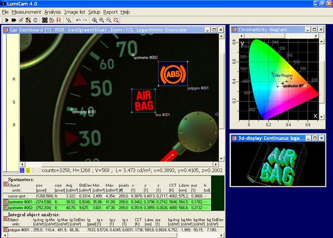Click the red R toolbar icon
Screen dimensions: 333x238
(x=59, y=20)
